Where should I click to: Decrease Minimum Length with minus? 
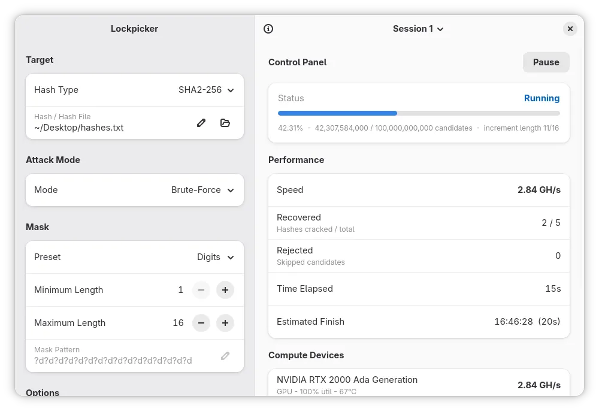201,290
